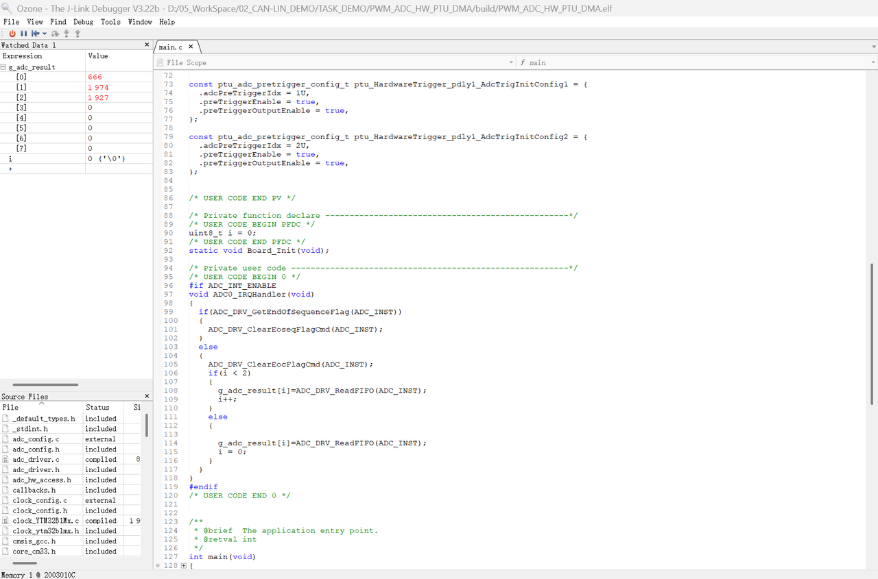Open the Window menu

click(x=140, y=22)
